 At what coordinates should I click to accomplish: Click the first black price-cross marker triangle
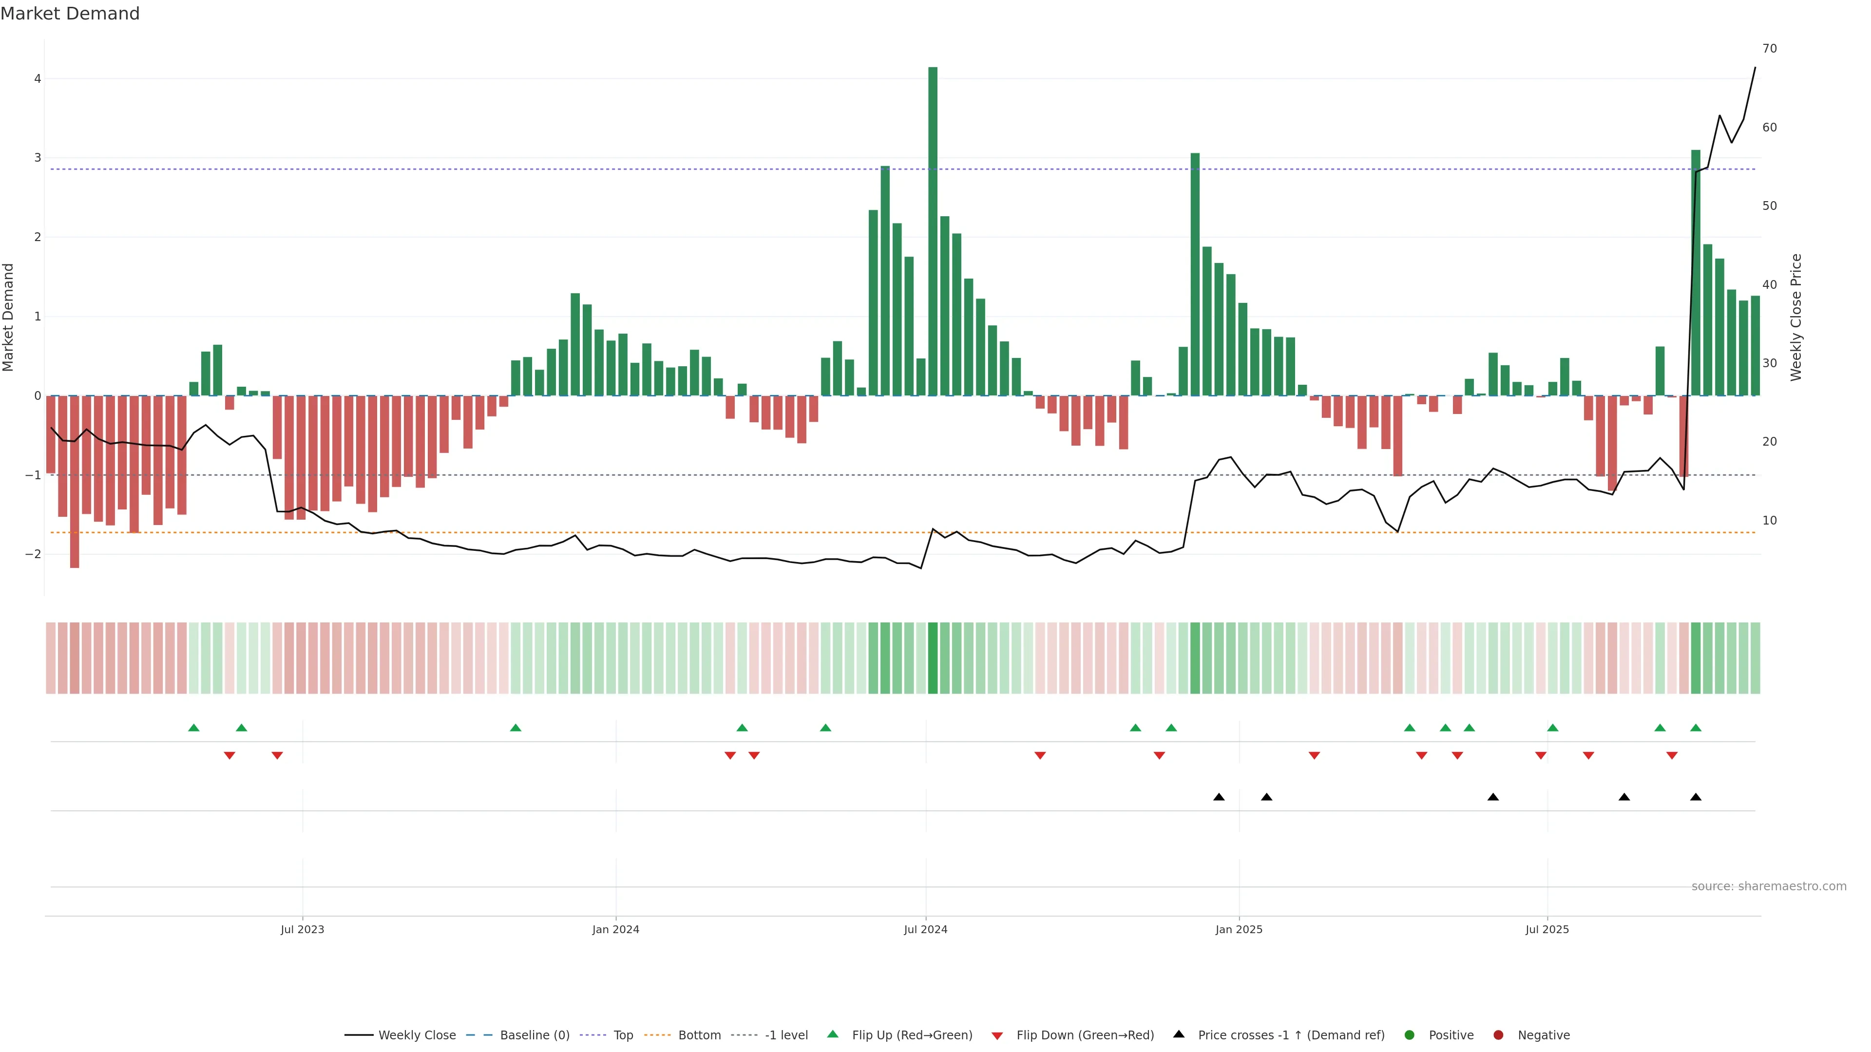(x=1219, y=797)
